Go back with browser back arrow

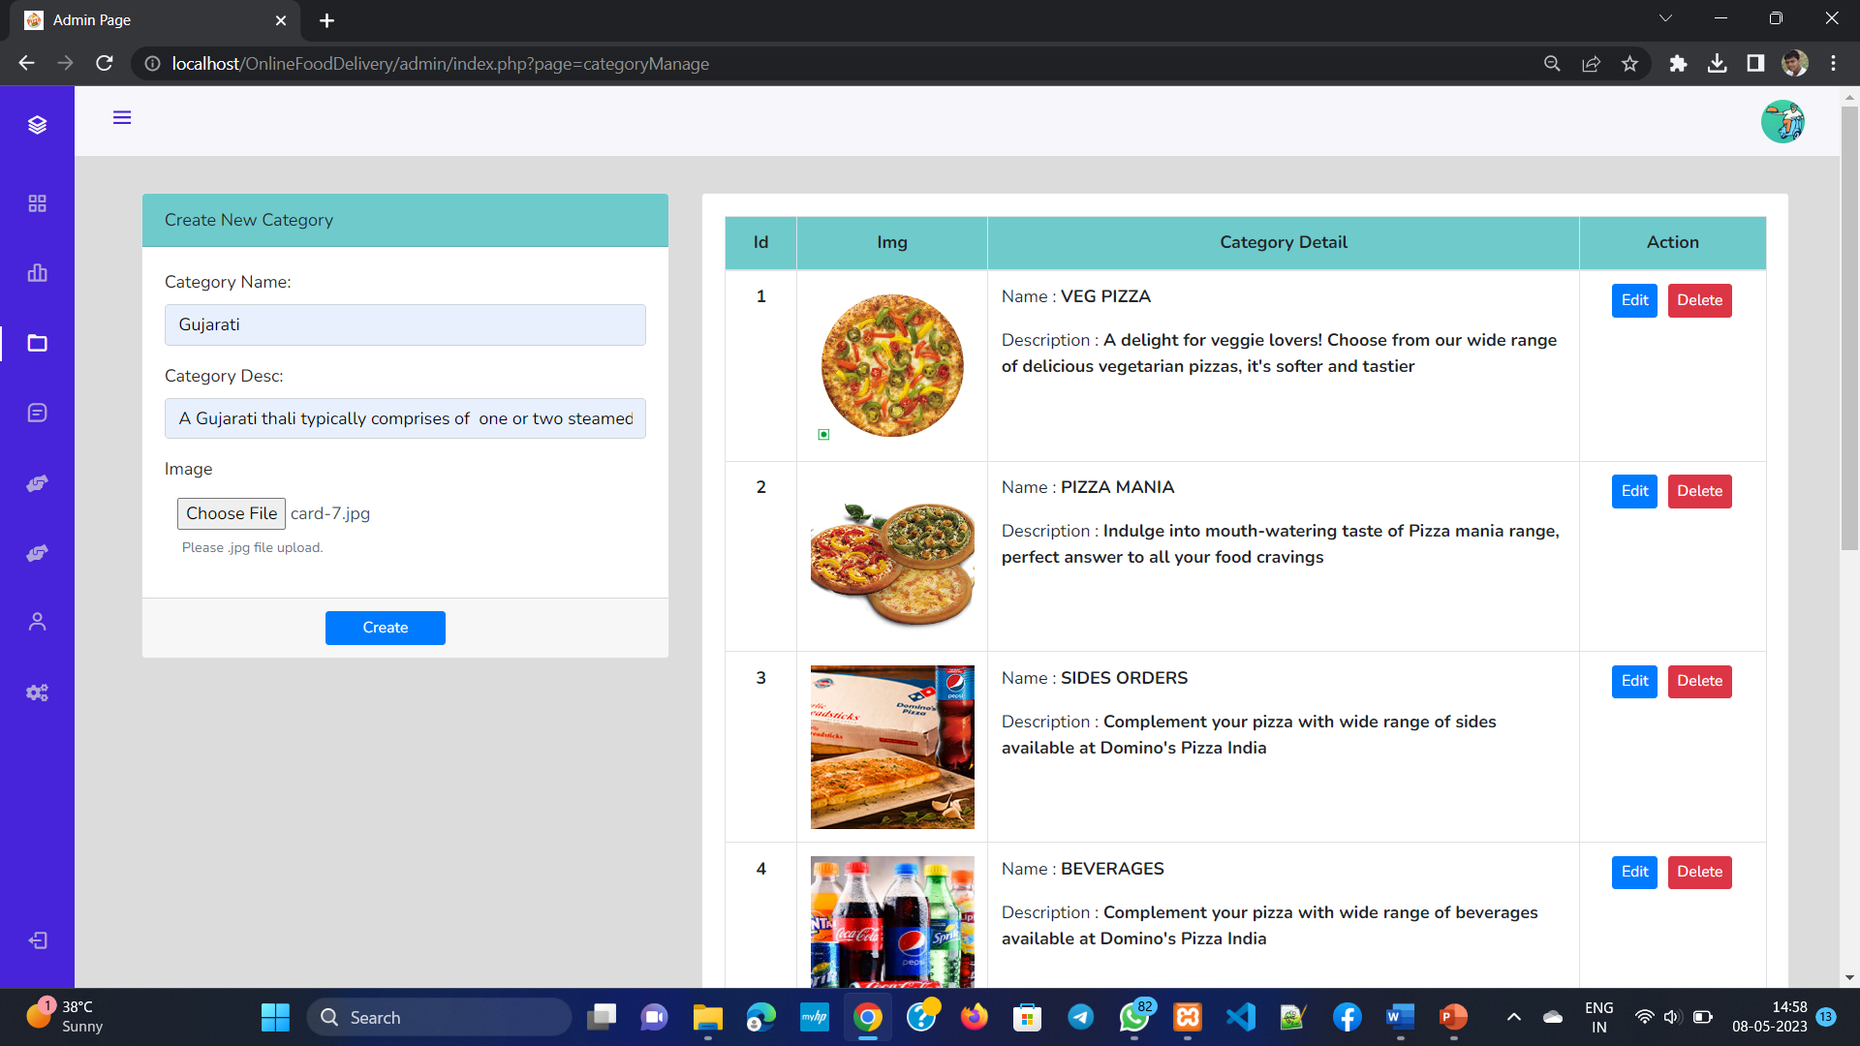pos(26,63)
